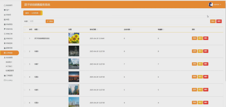Screen dimensions: 226x107
Task: View 标题6 row with 查看 button
Action: [194, 77]
